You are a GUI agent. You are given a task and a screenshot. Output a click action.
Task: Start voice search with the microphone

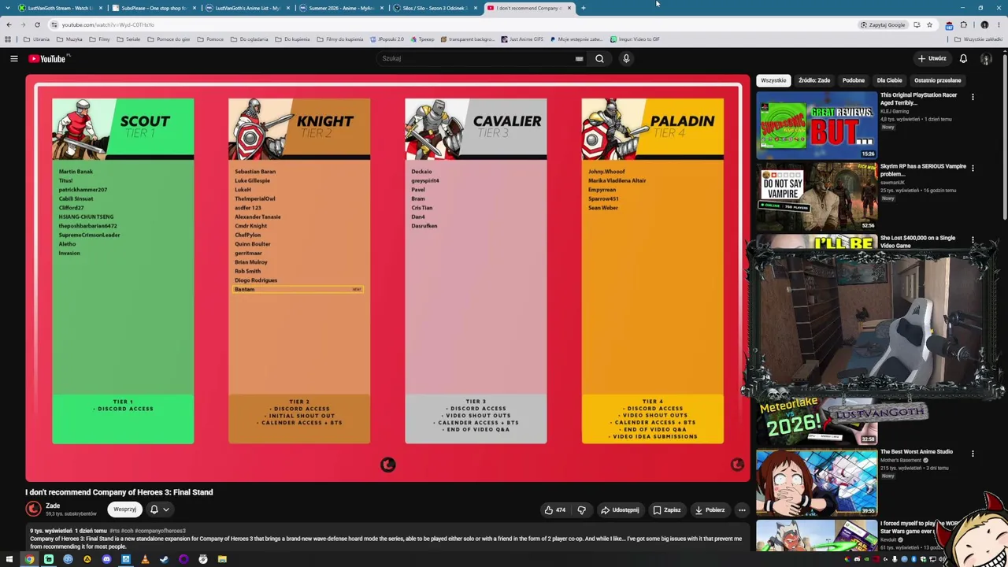pyautogui.click(x=626, y=58)
